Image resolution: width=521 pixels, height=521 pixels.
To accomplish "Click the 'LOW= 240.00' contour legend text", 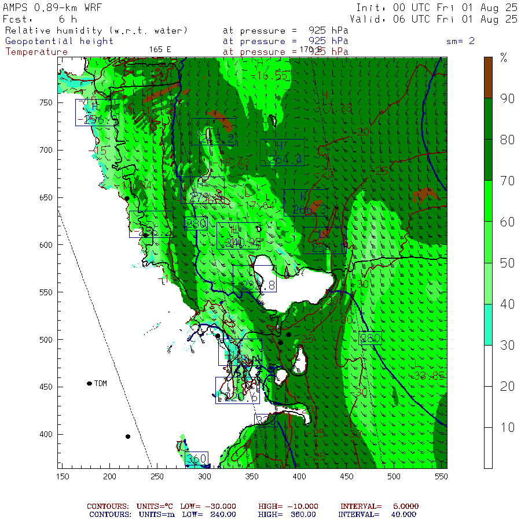I will pyautogui.click(x=209, y=515).
